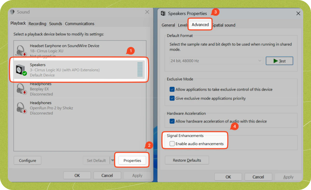Click the Beoplay EX headphones icon
Viewport: 311px width, 190px height.
(x=21, y=89)
